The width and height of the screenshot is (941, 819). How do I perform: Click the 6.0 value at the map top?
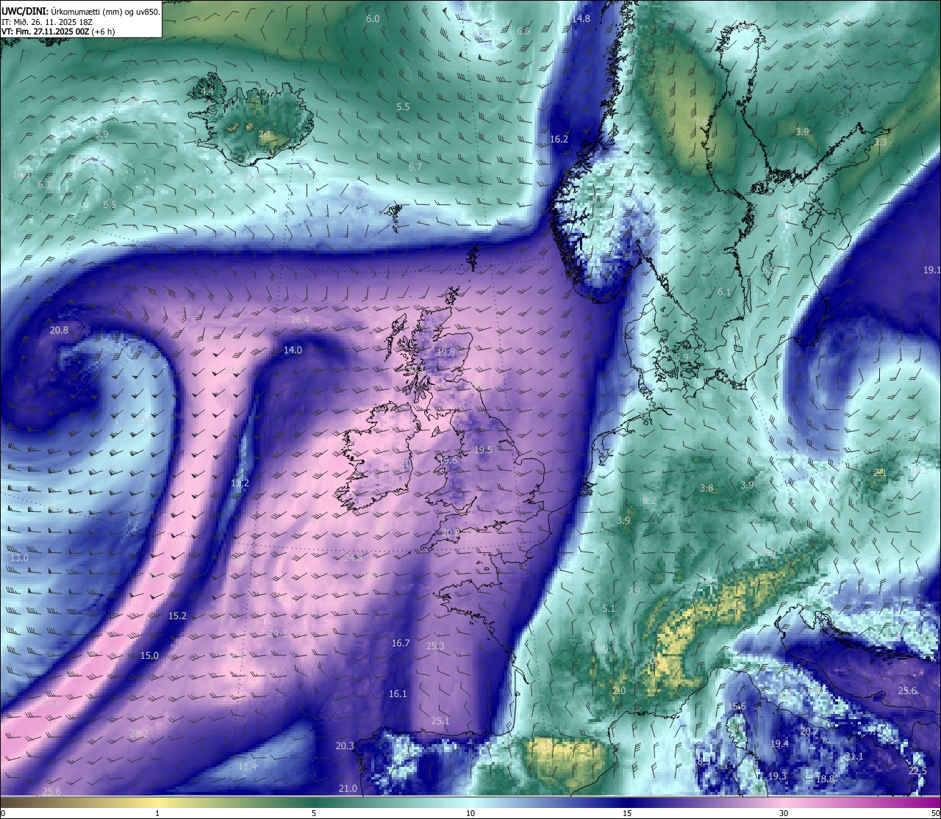(x=373, y=18)
